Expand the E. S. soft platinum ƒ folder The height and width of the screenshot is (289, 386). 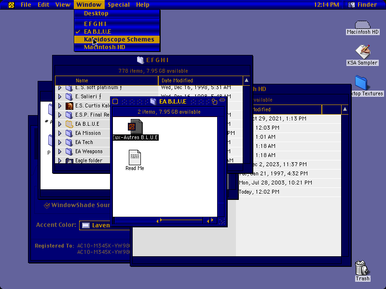(x=59, y=88)
